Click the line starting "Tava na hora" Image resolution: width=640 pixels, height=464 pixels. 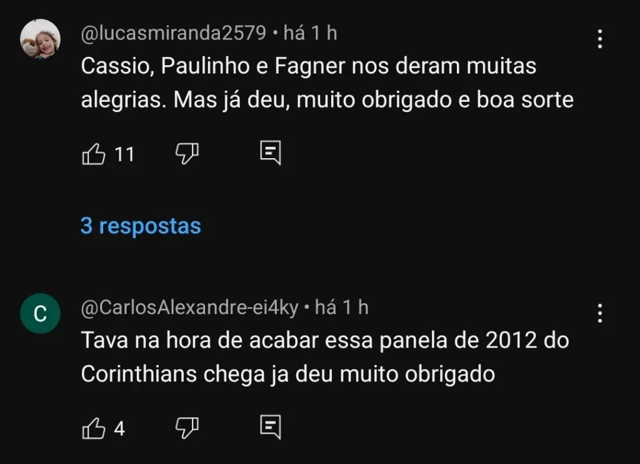[x=326, y=341]
